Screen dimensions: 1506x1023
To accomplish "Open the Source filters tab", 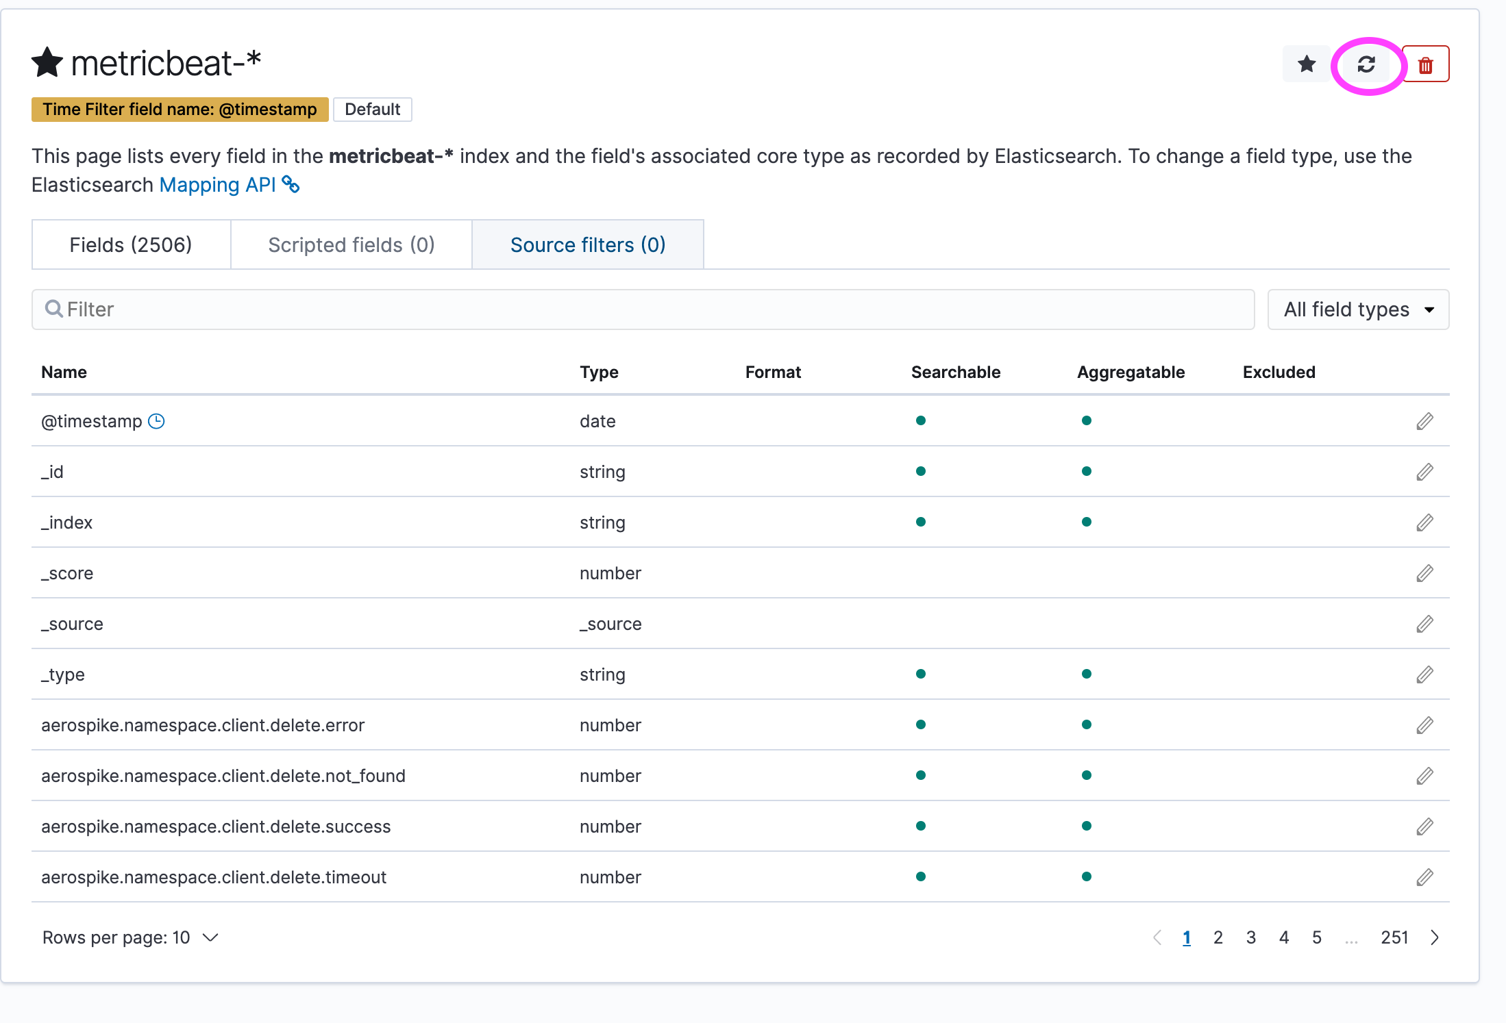I will click(x=588, y=244).
